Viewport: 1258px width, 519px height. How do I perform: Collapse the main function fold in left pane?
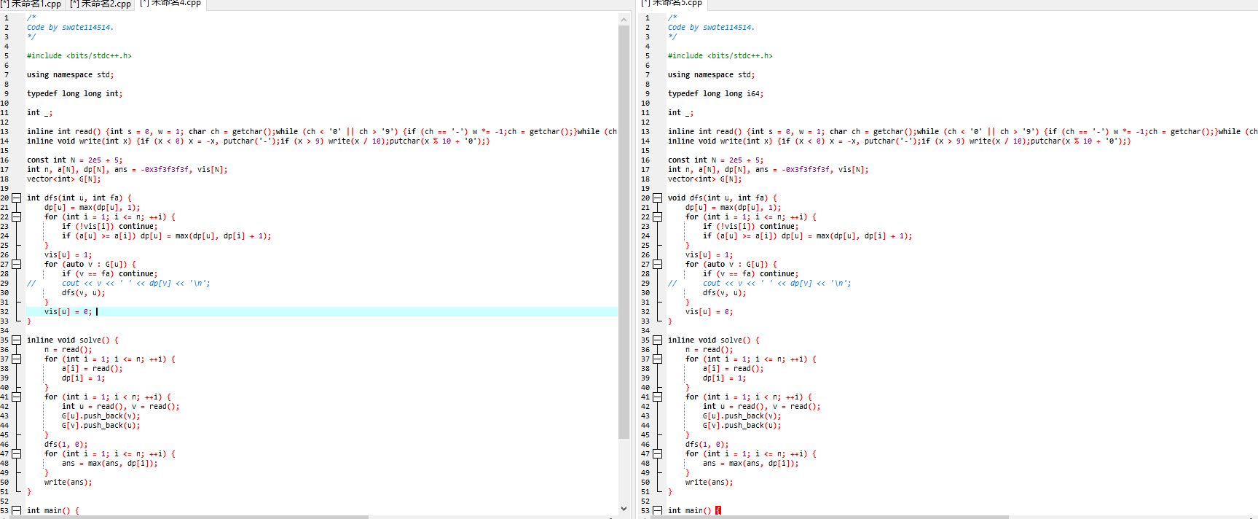[x=16, y=510]
